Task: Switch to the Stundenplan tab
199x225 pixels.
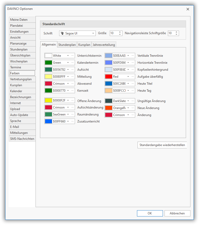Action: pos(67,45)
